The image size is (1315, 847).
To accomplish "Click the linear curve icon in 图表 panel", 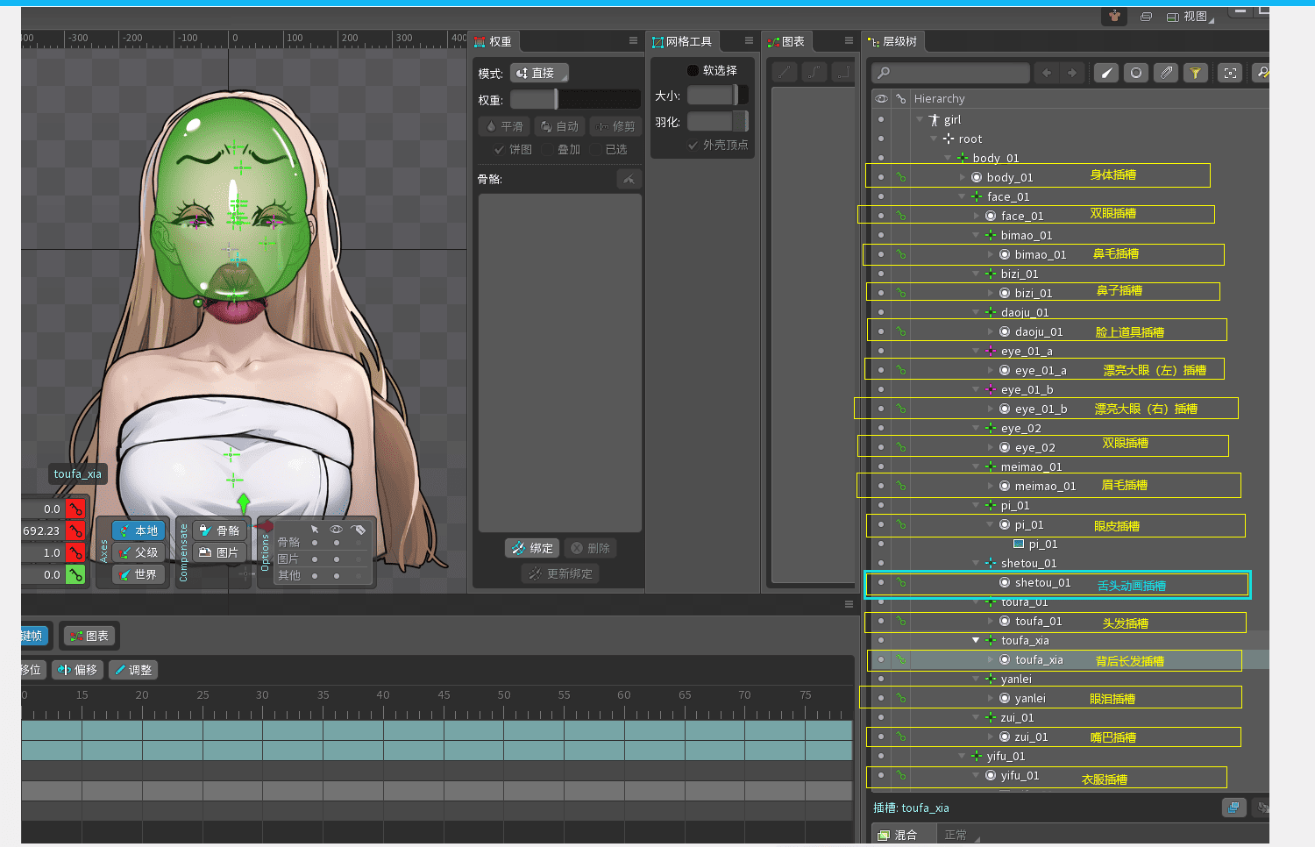I will 785,72.
